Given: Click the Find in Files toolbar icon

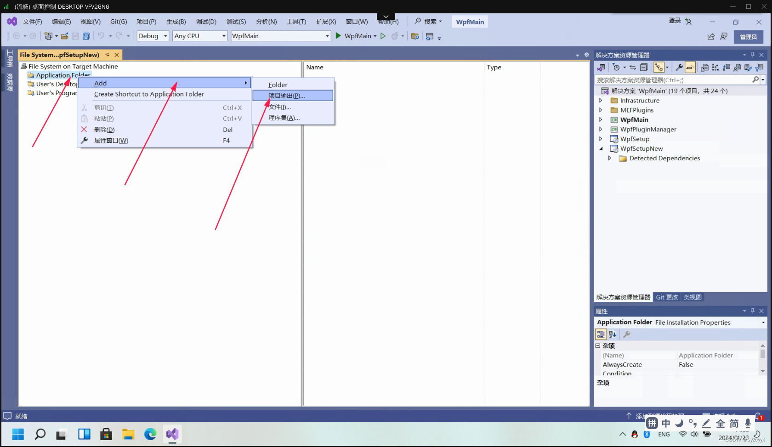Looking at the screenshot, I should 415,36.
